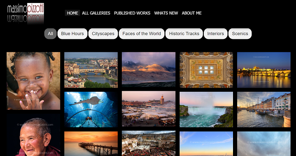296x156 pixels.
Task: Click the massimopizzotti logo
Action: coord(26,13)
